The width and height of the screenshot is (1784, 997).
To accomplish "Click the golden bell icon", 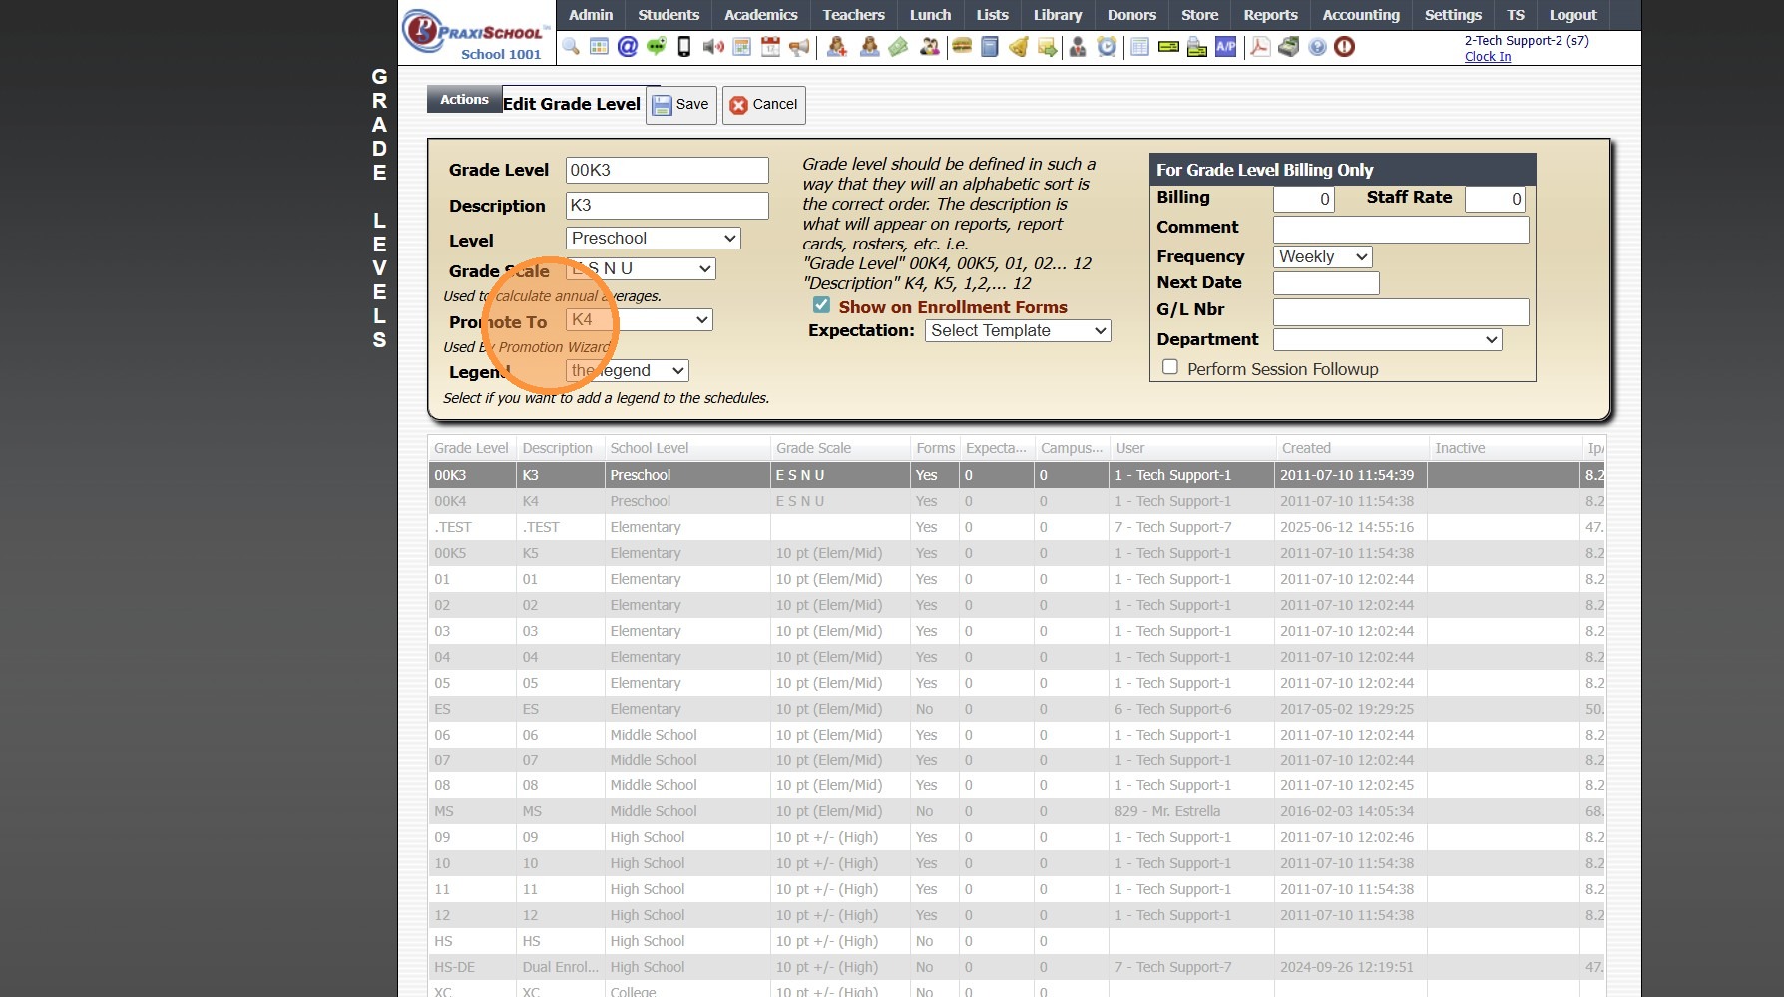I will [x=1019, y=46].
